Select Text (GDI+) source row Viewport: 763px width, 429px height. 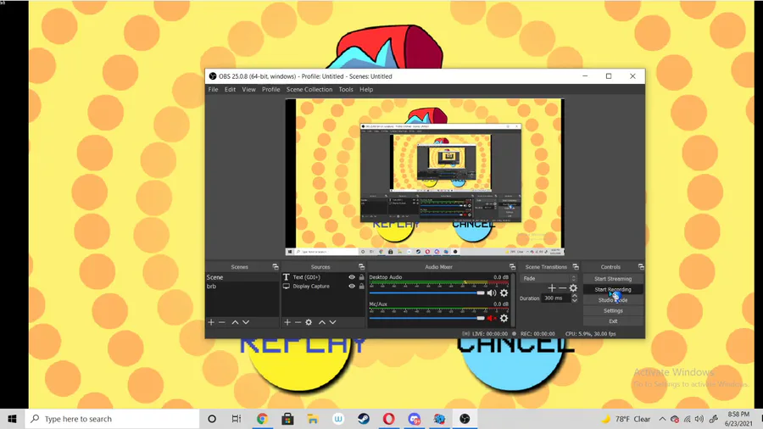323,277
